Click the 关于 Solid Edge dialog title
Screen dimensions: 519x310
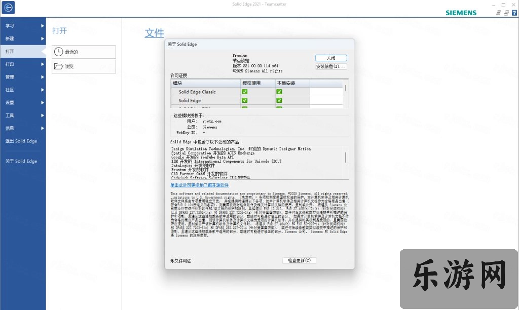tap(182, 44)
